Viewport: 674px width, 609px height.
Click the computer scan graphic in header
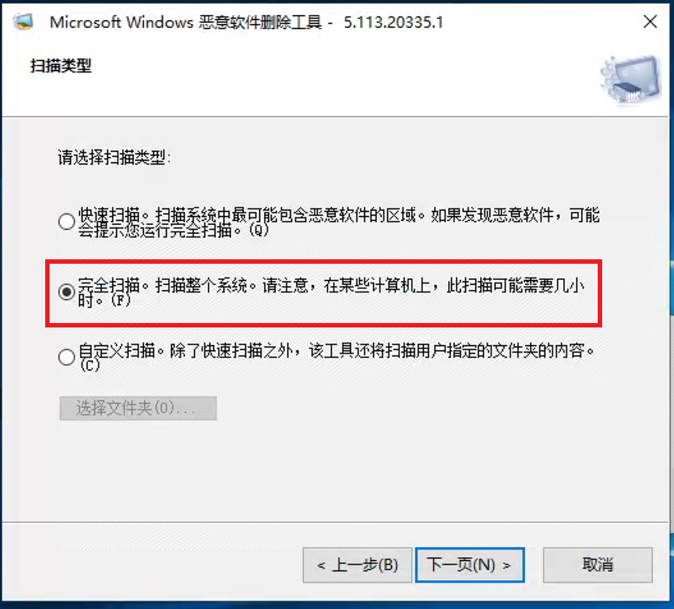630,79
